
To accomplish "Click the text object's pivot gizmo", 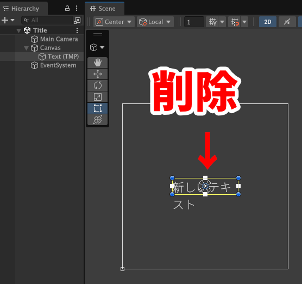I will pos(205,186).
